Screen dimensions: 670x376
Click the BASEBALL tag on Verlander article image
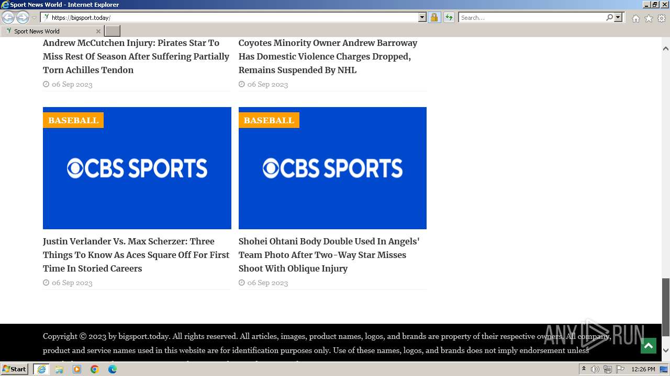(73, 120)
